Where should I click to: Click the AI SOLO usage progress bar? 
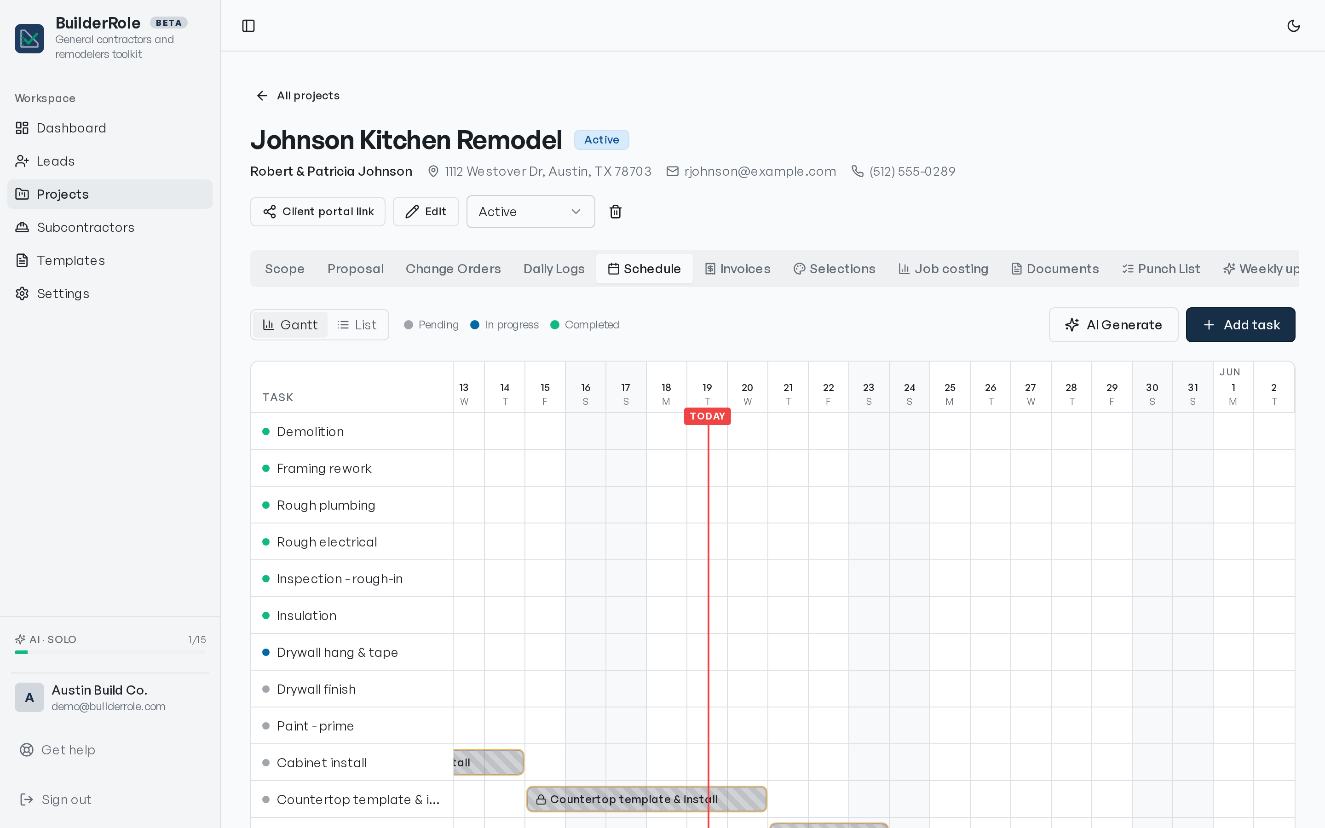[110, 652]
